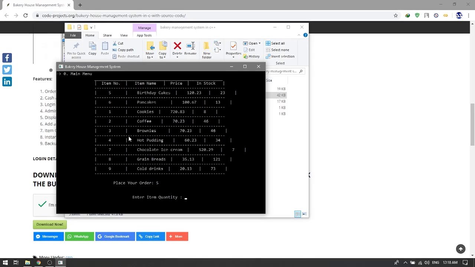Open a new Chrome tab
475x267 pixels.
(80, 5)
